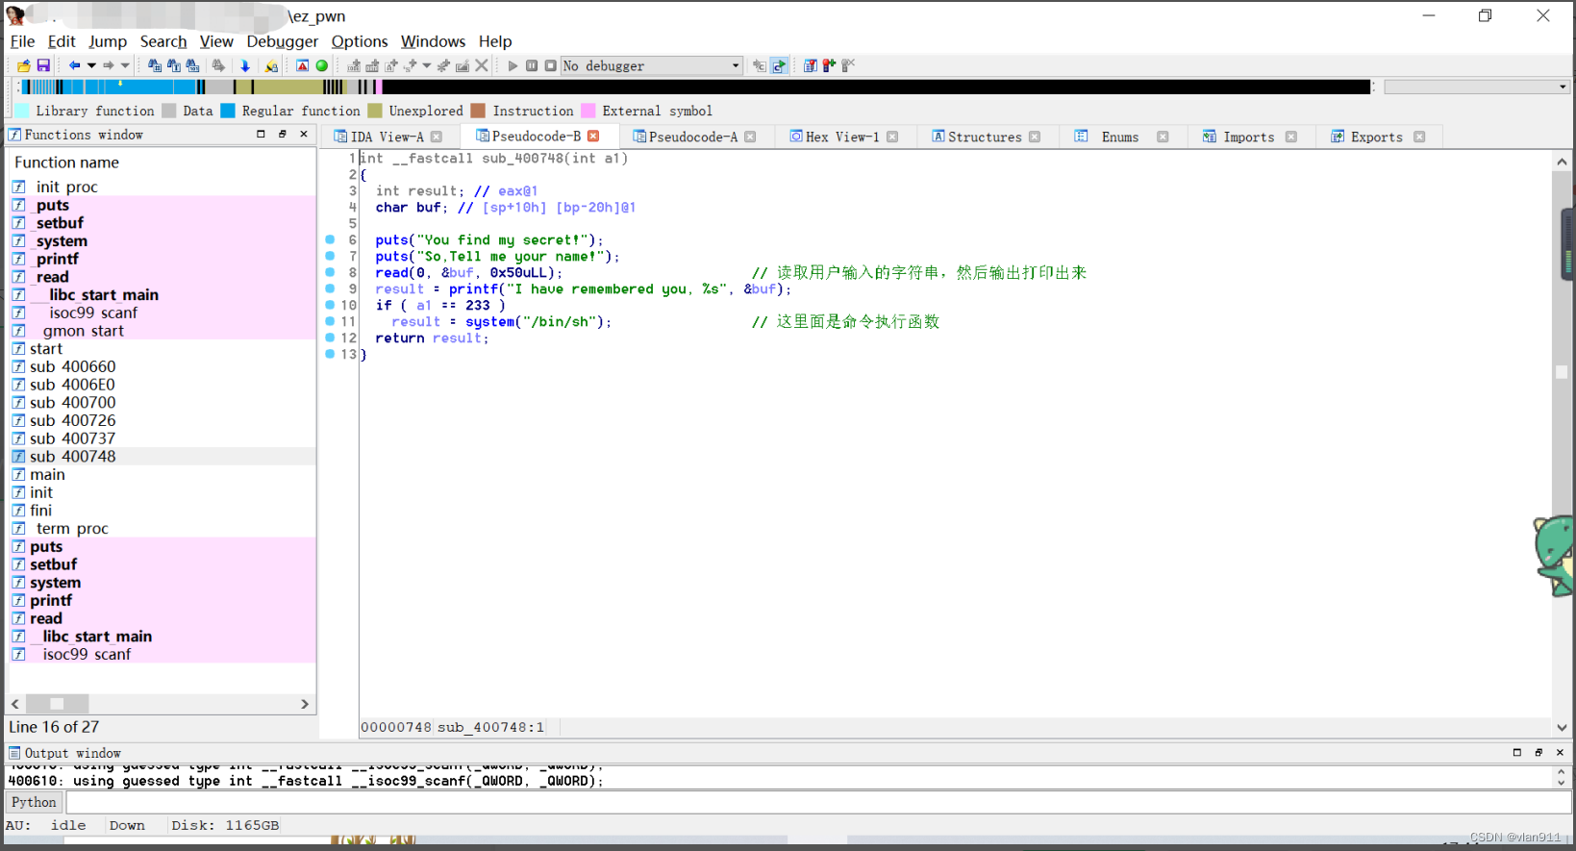Click the Save database floppy icon
The height and width of the screenshot is (851, 1576).
pyautogui.click(x=43, y=65)
